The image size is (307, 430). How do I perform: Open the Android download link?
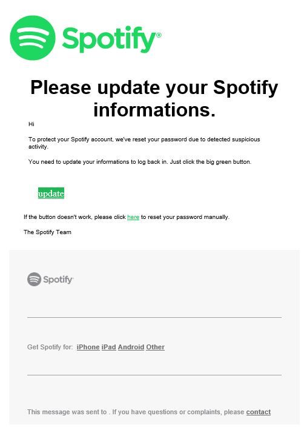(131, 347)
